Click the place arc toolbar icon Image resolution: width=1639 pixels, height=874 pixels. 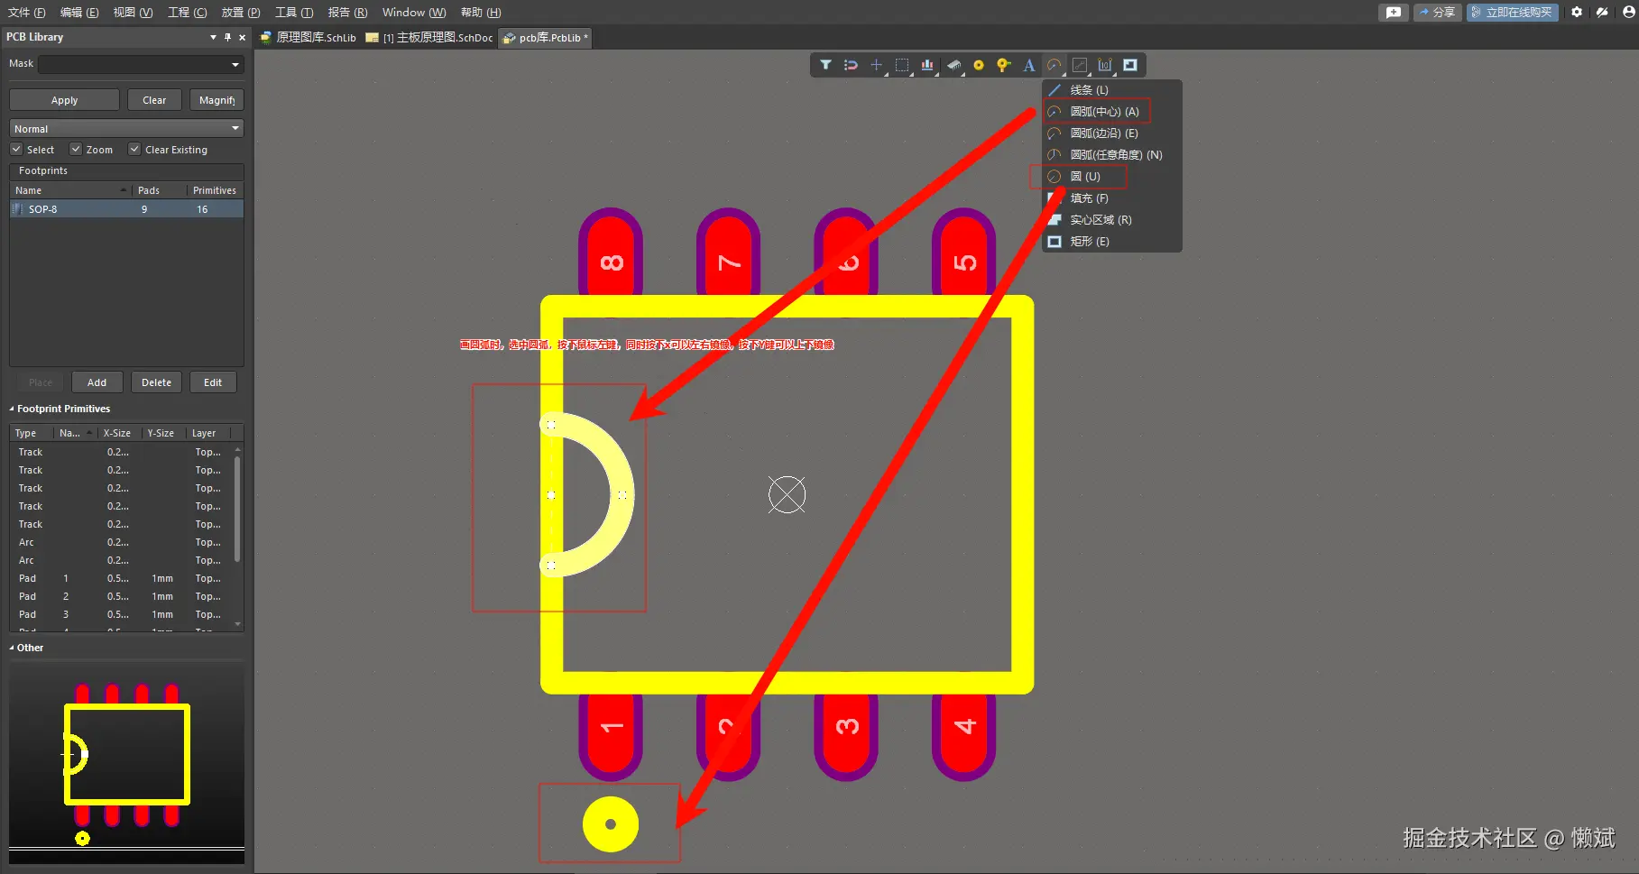point(1054,65)
